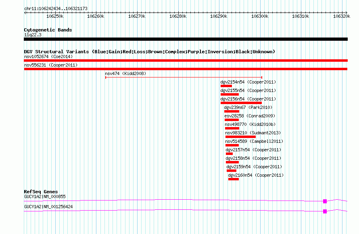This screenshot has width=359, height=234.
Task: Click the dgv2154n54 red bar
Action: click(x=226, y=86)
